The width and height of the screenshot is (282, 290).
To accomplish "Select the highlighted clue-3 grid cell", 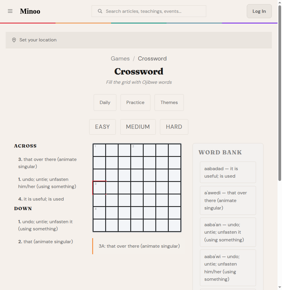I will [x=99, y=188].
